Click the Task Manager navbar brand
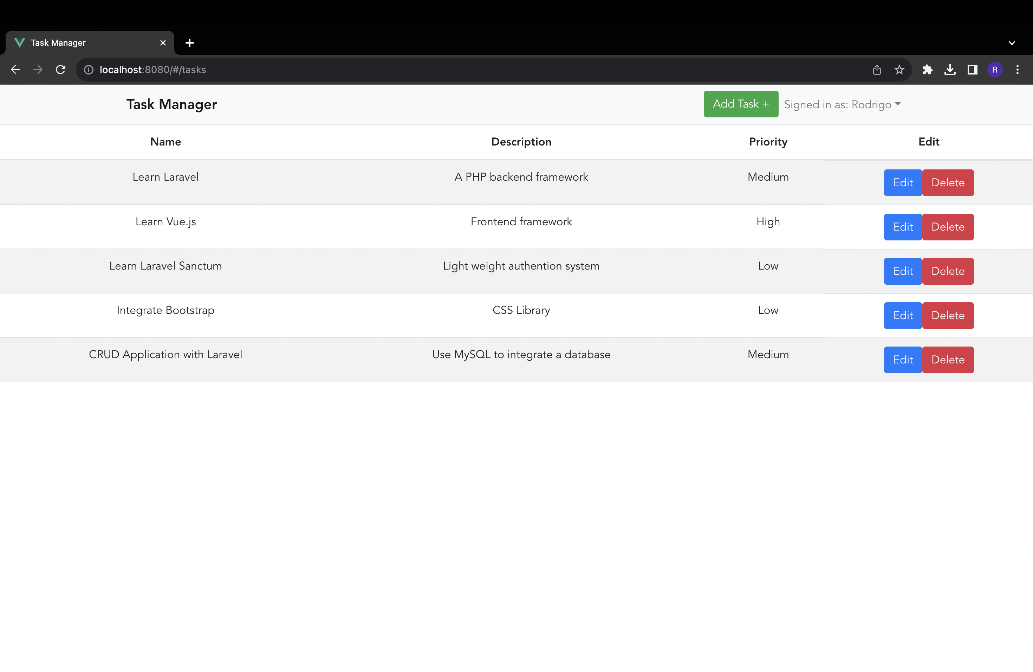The width and height of the screenshot is (1033, 672). [x=171, y=105]
